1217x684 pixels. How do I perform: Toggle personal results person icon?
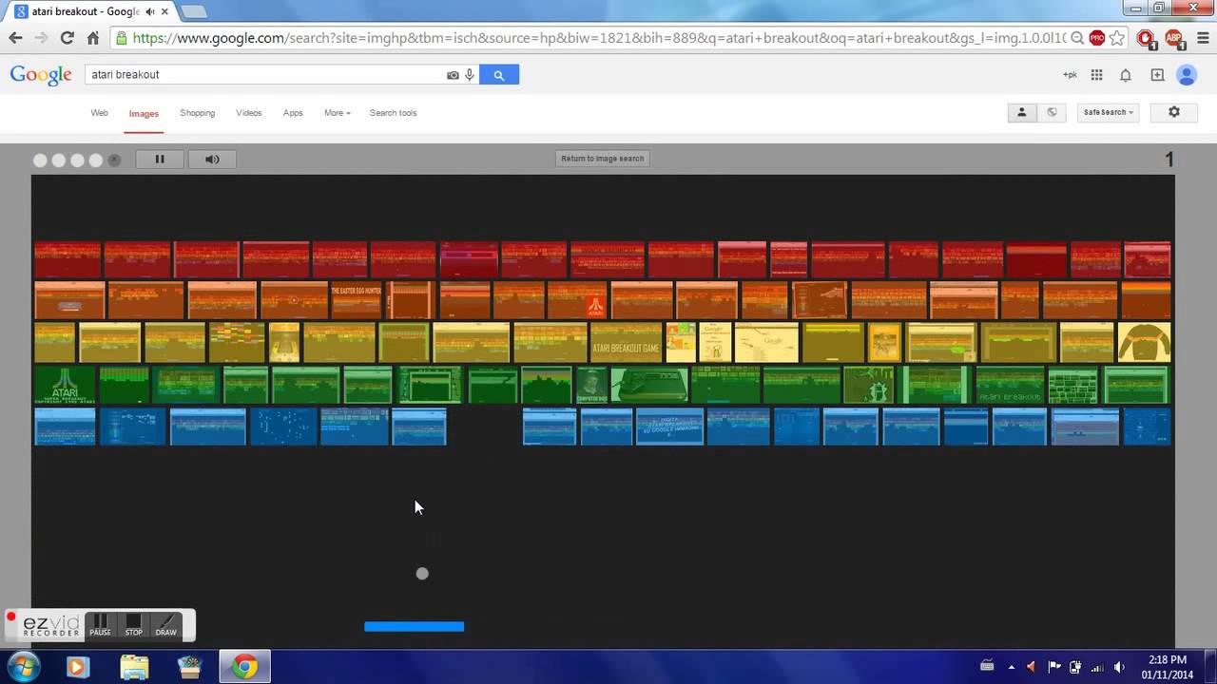pos(1022,112)
